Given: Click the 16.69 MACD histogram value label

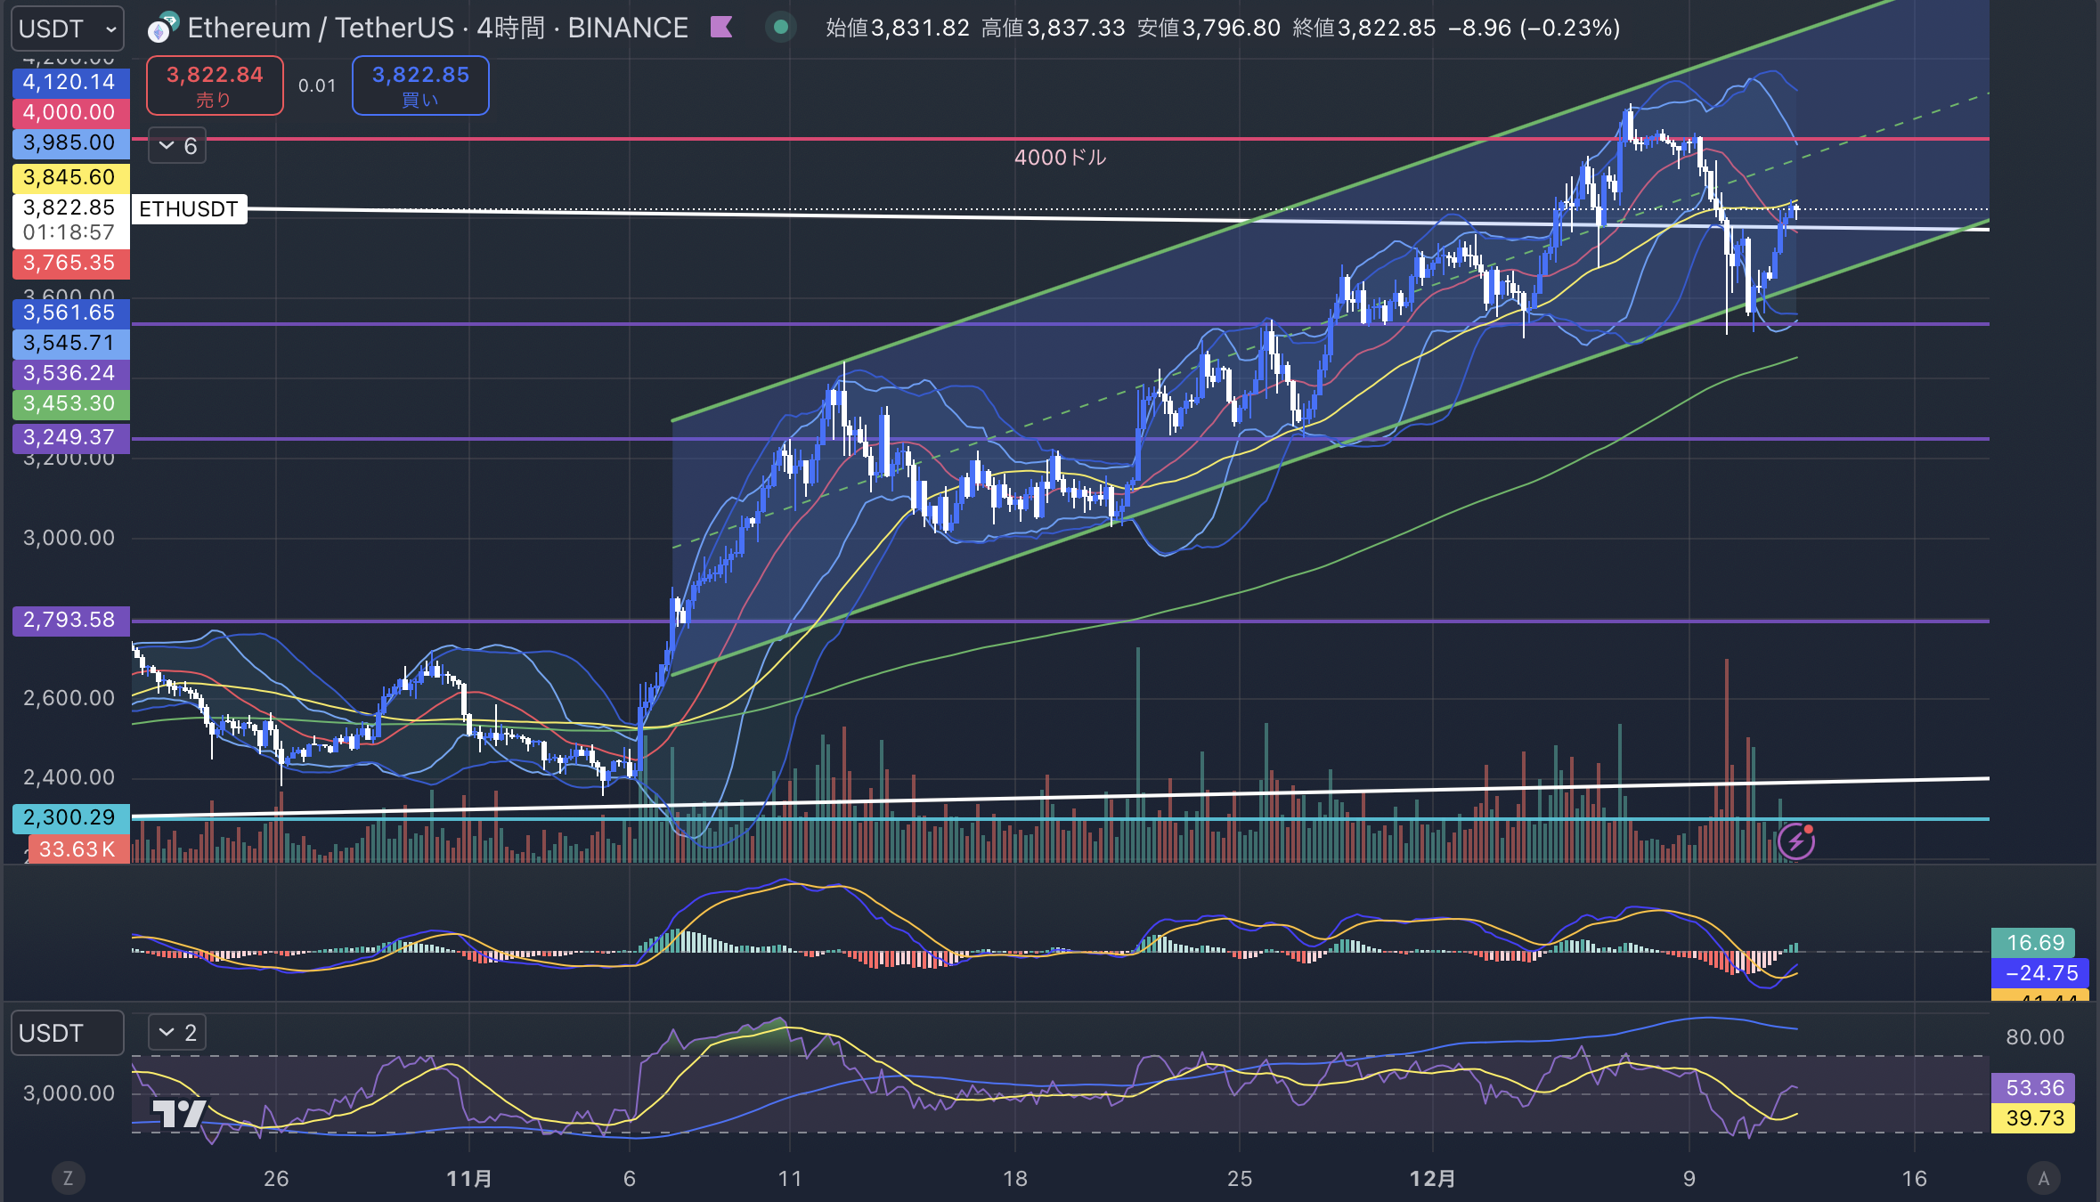Looking at the screenshot, I should click(x=2034, y=943).
